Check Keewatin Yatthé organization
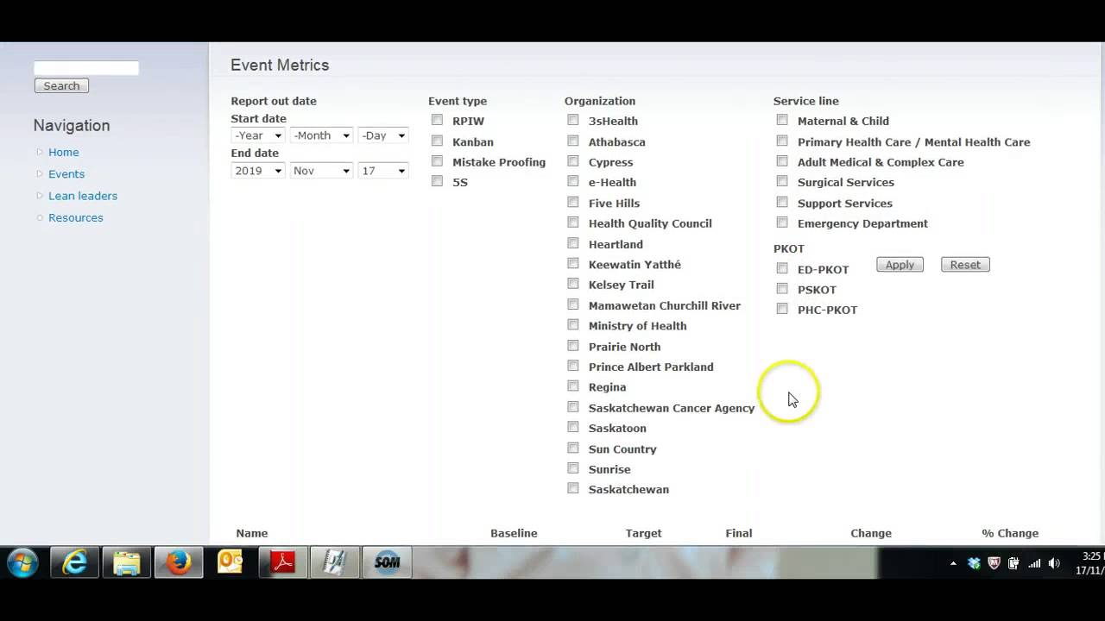 click(573, 263)
